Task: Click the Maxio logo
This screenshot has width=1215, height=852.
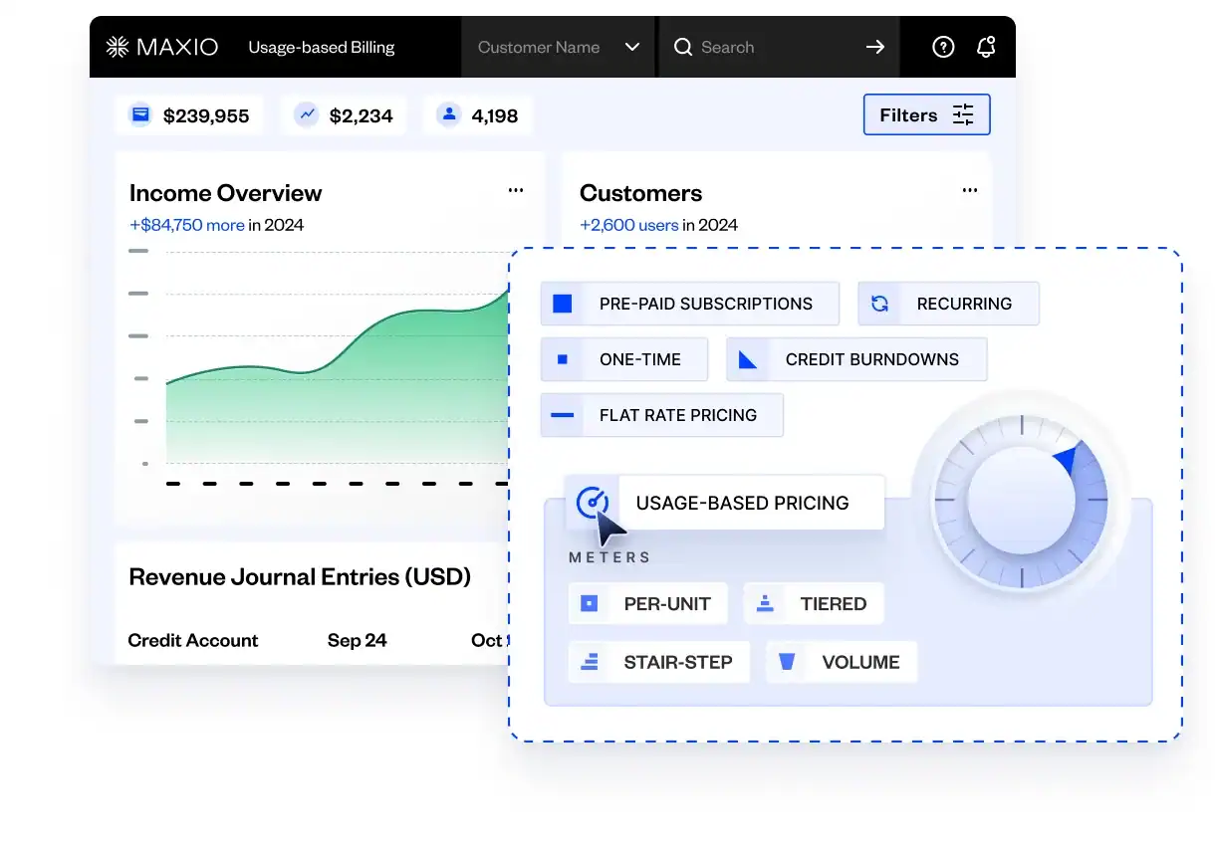Action: point(161,47)
